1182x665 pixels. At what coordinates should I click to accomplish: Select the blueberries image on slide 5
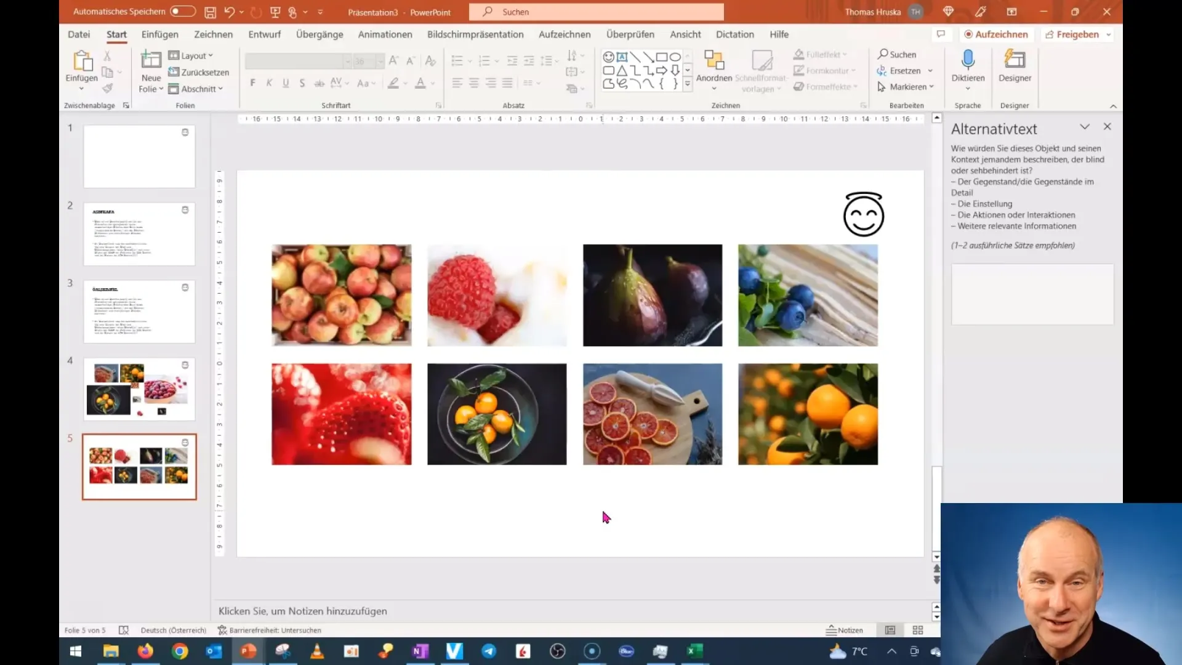point(807,295)
